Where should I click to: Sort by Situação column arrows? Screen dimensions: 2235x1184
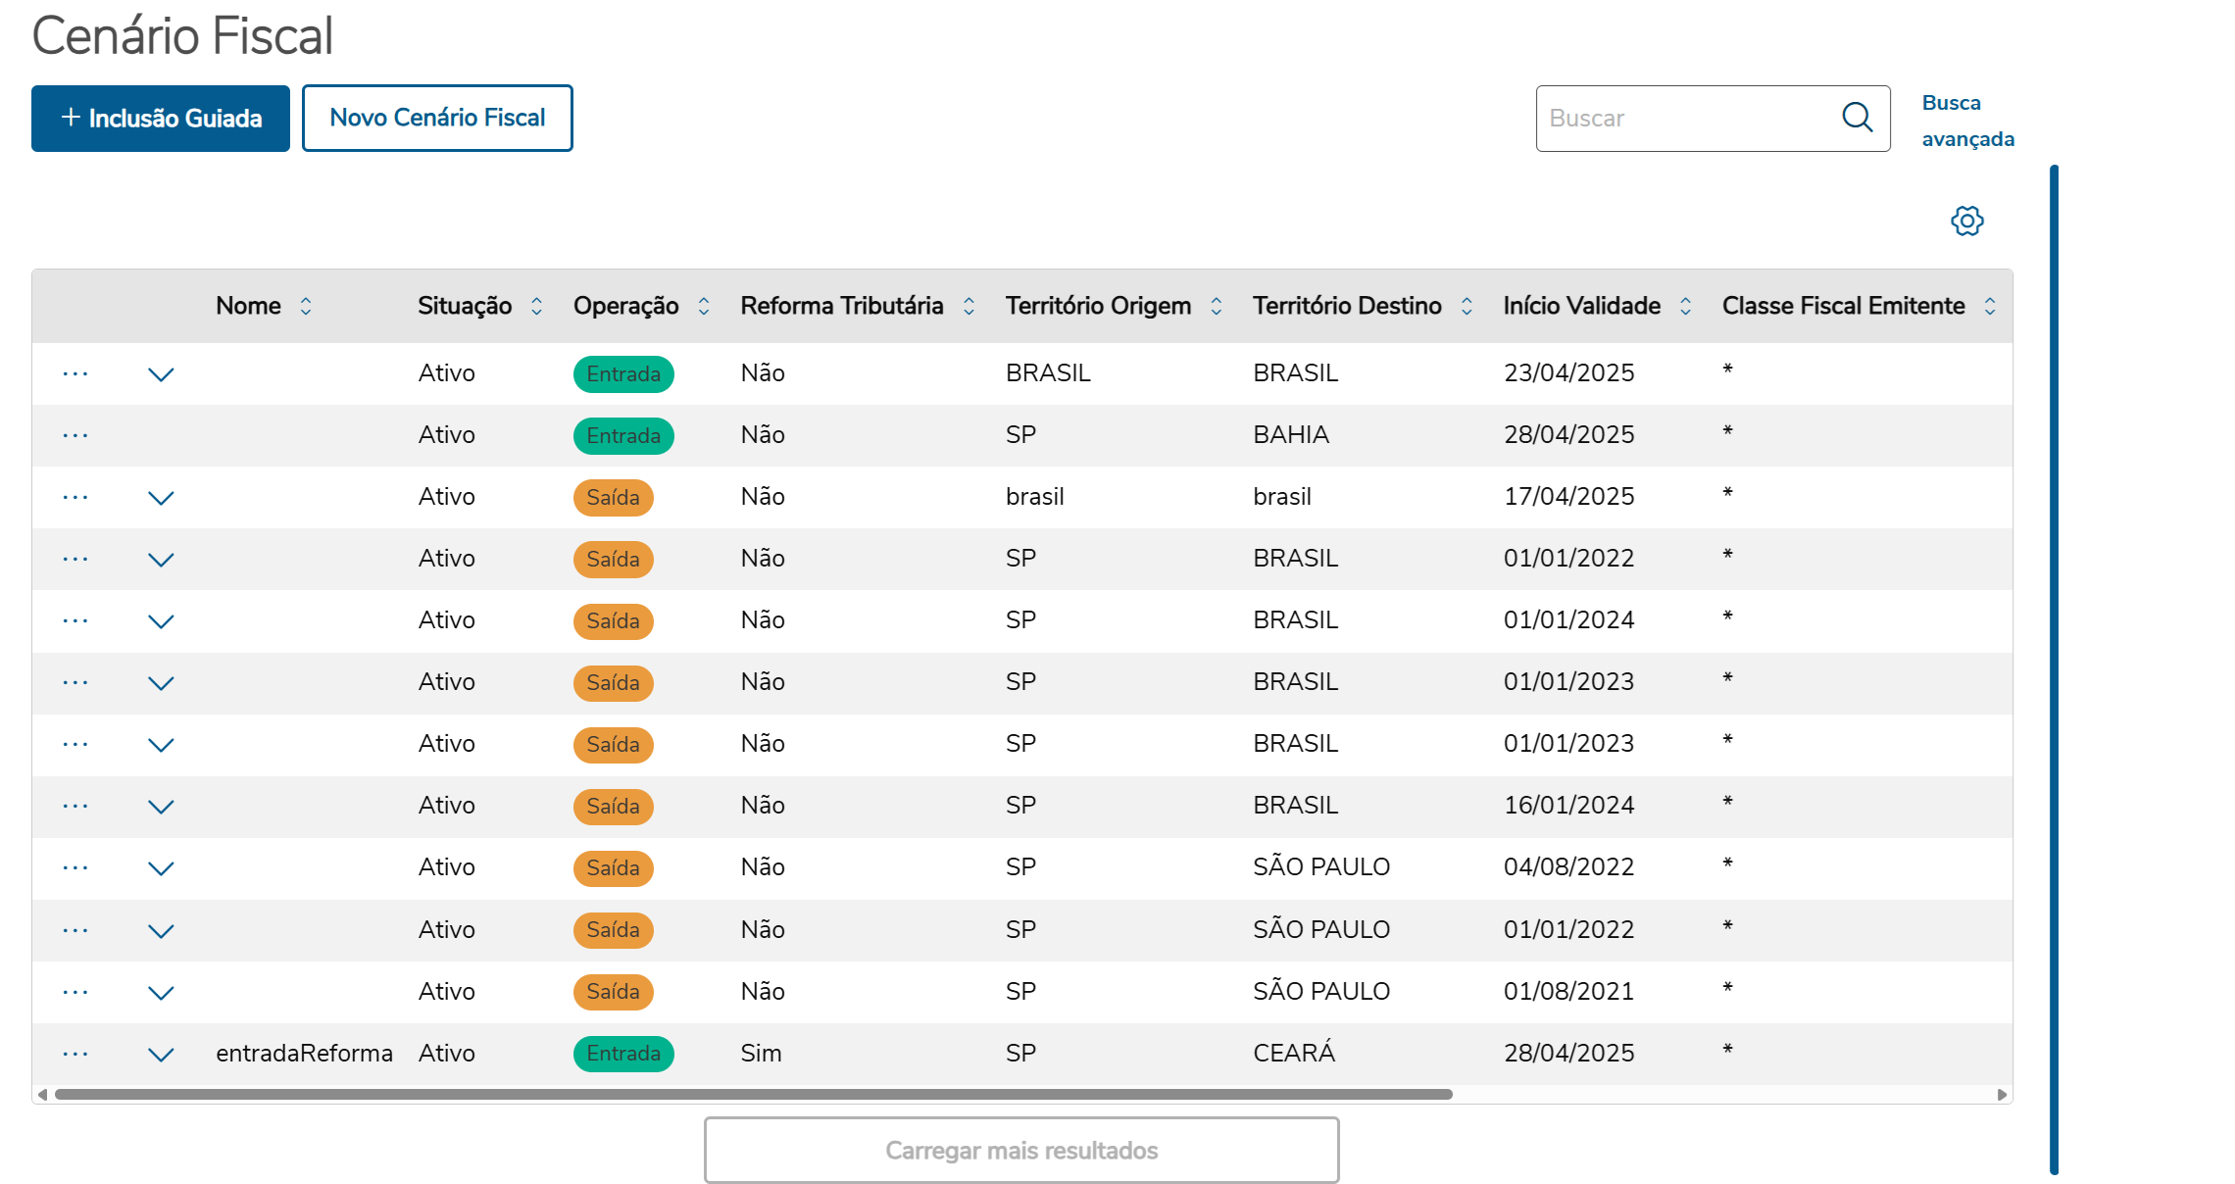(536, 306)
